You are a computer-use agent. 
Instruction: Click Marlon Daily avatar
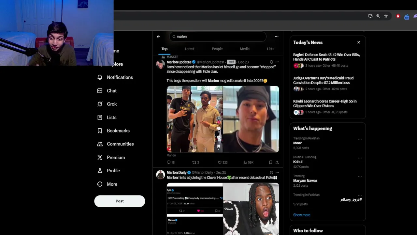(160, 175)
